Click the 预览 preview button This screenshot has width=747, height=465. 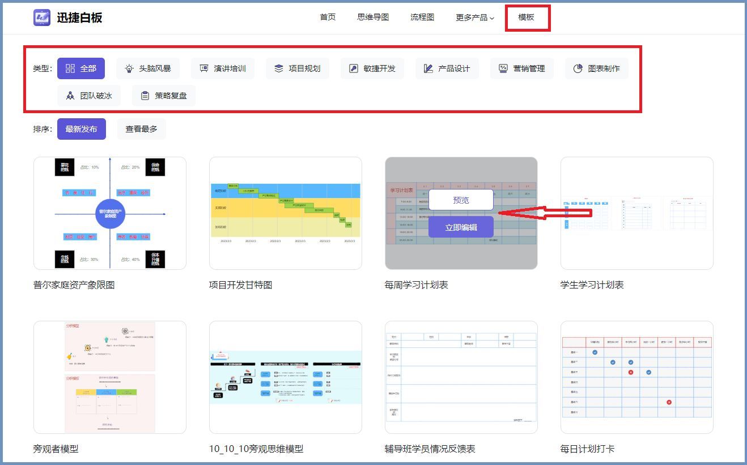(461, 200)
